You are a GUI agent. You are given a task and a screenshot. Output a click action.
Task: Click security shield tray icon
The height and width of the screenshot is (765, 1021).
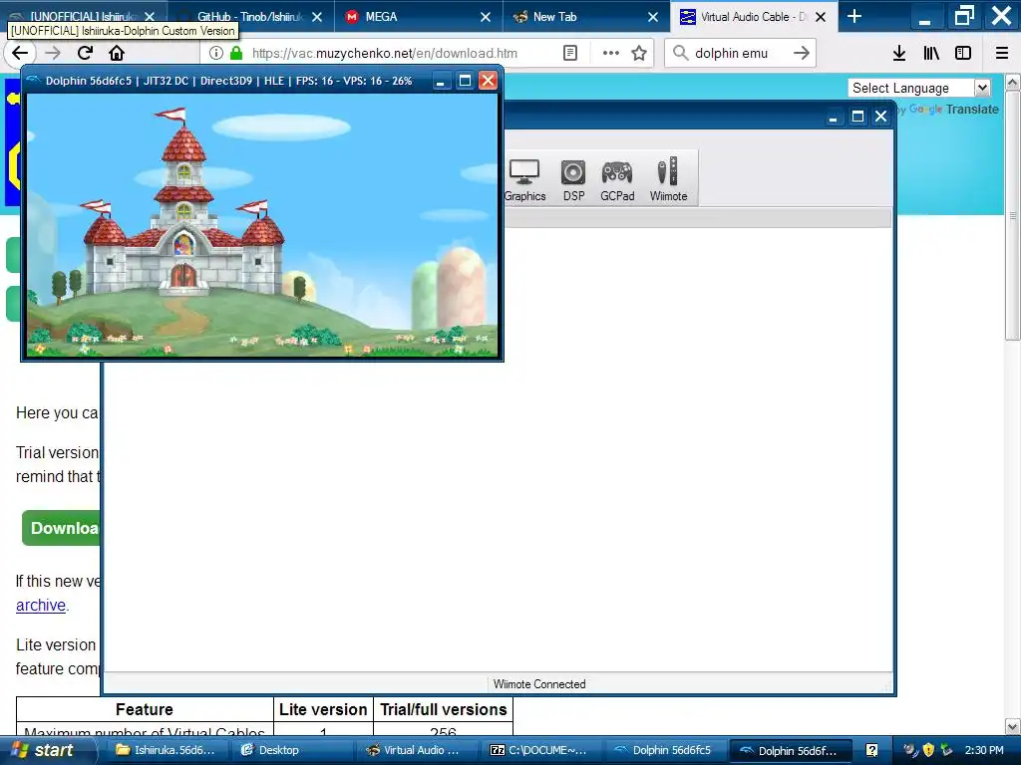pos(928,750)
